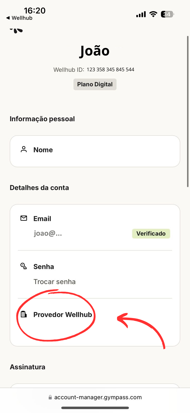This screenshot has height=413, width=190.
Task: Tap the home indicator bar at bottom
Action: click(95, 408)
